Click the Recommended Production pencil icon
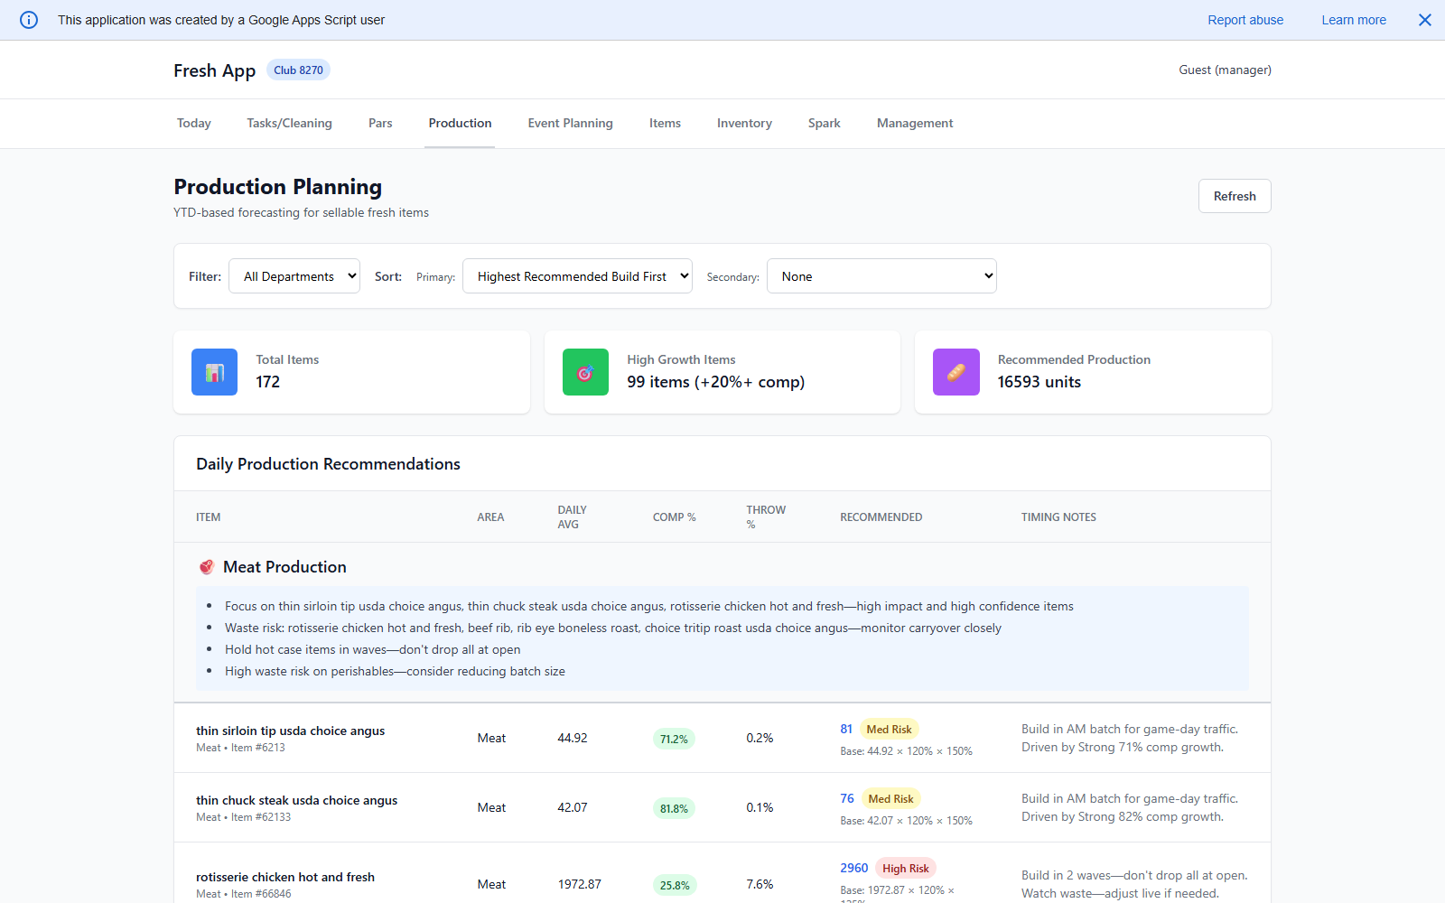This screenshot has width=1445, height=903. (956, 371)
